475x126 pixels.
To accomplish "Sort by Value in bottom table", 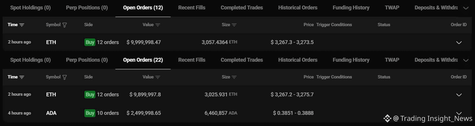I will (x=158, y=77).
